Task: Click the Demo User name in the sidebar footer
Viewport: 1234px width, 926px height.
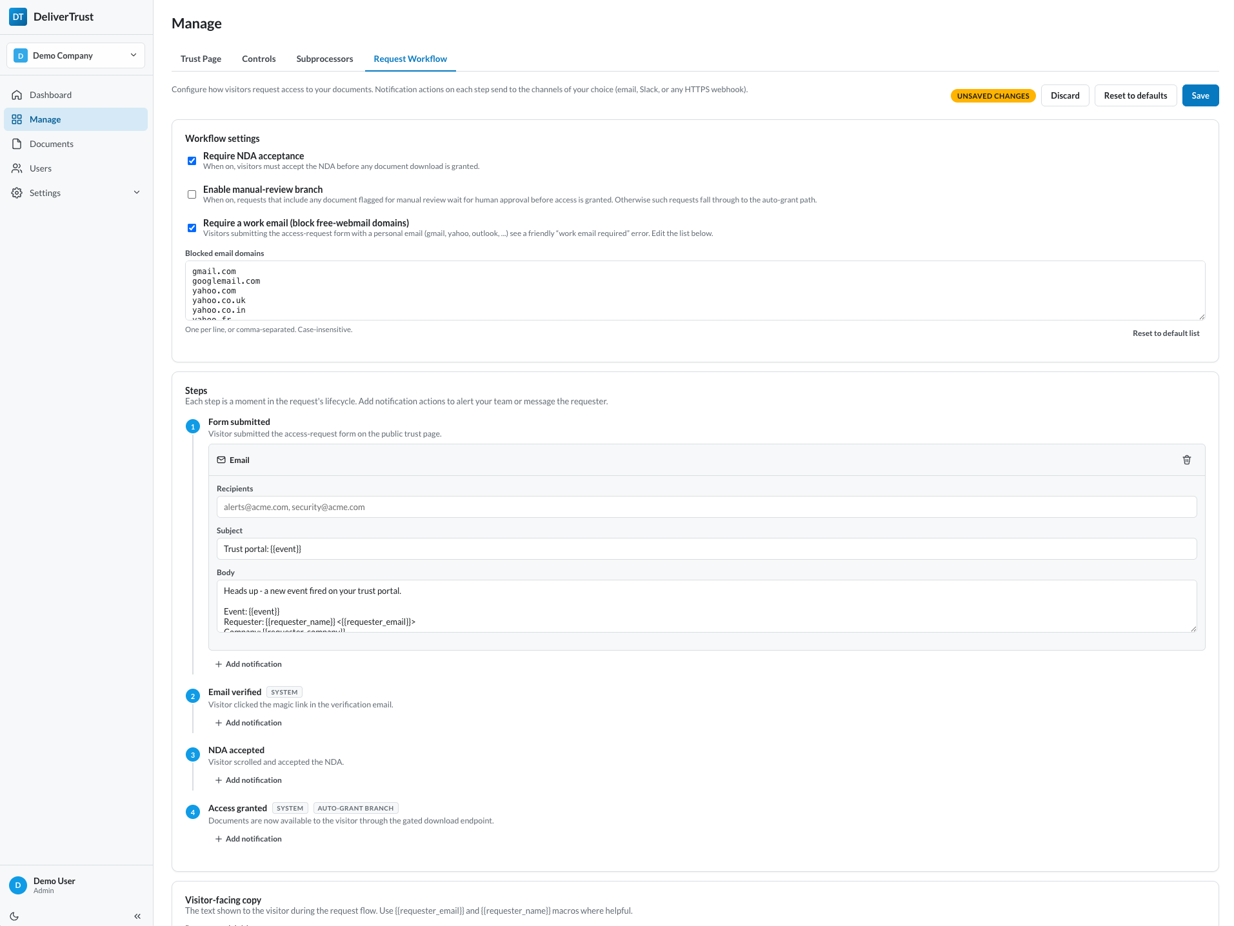Action: [54, 881]
